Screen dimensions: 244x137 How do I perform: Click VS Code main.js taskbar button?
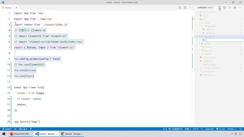click(x=47, y=134)
